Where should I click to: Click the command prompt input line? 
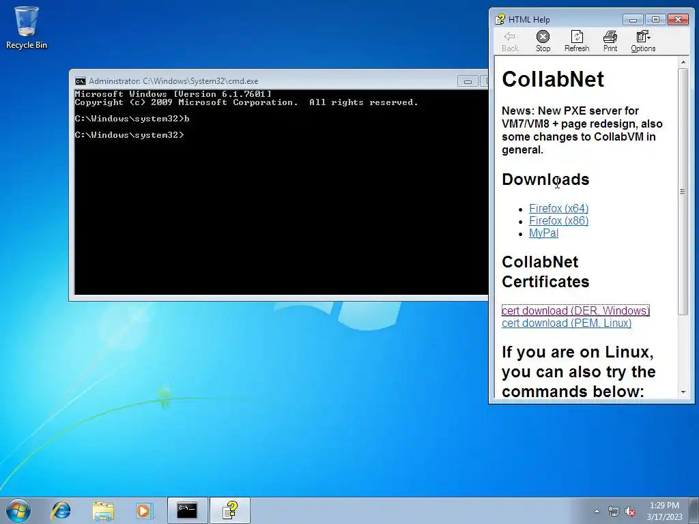coord(129,135)
